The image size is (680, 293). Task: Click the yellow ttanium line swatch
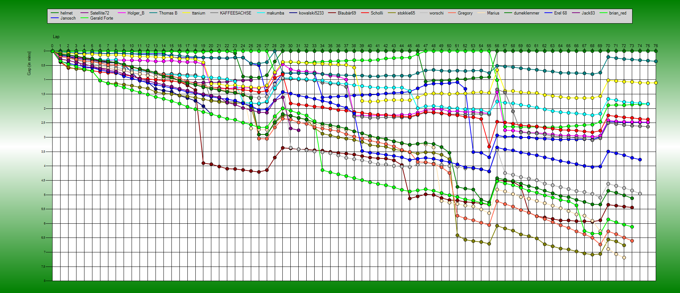[x=186, y=13]
